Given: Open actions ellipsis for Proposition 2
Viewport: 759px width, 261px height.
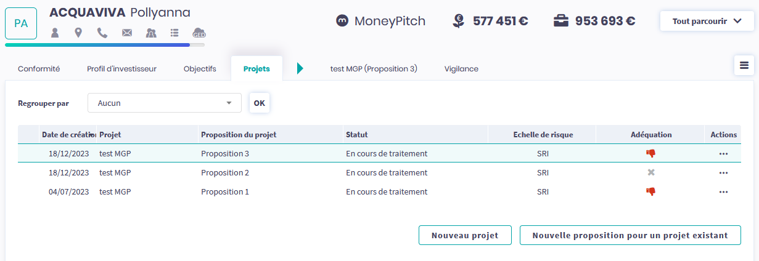Looking at the screenshot, I should coord(723,173).
